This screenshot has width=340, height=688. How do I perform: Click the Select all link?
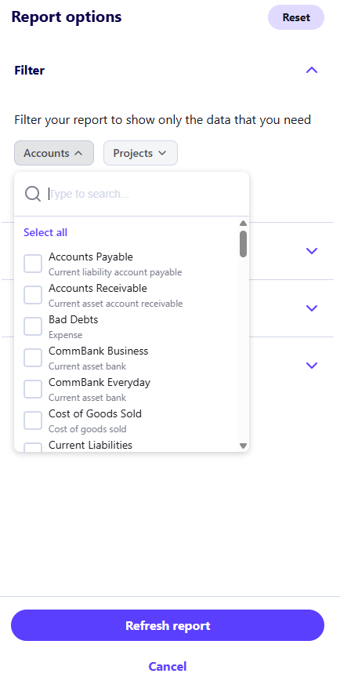tap(45, 232)
